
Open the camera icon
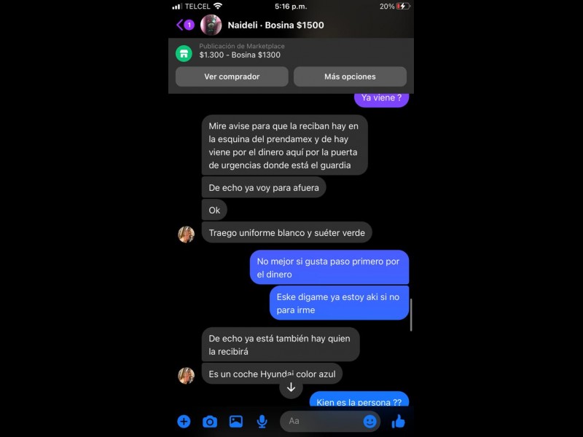click(x=210, y=422)
